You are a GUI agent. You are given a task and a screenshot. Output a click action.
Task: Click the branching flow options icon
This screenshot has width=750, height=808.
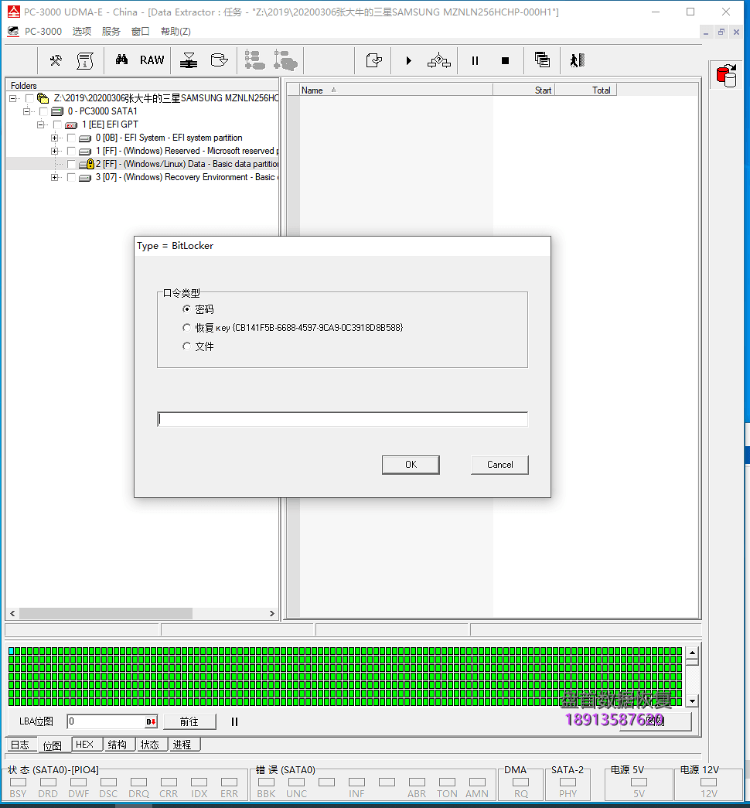438,60
